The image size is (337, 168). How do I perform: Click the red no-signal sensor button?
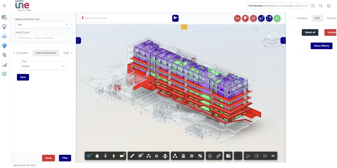[237, 18]
